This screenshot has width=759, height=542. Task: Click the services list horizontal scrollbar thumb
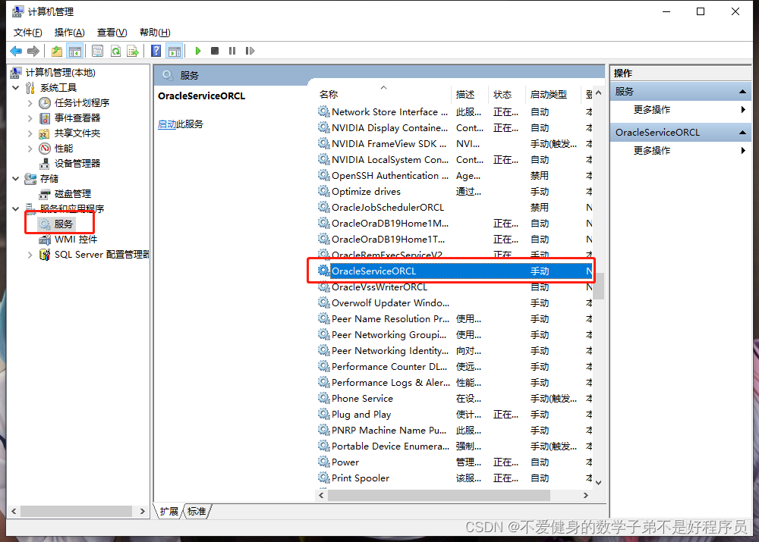click(439, 496)
